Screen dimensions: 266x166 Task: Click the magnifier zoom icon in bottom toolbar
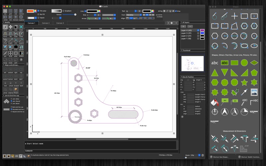pyautogui.click(x=21, y=156)
